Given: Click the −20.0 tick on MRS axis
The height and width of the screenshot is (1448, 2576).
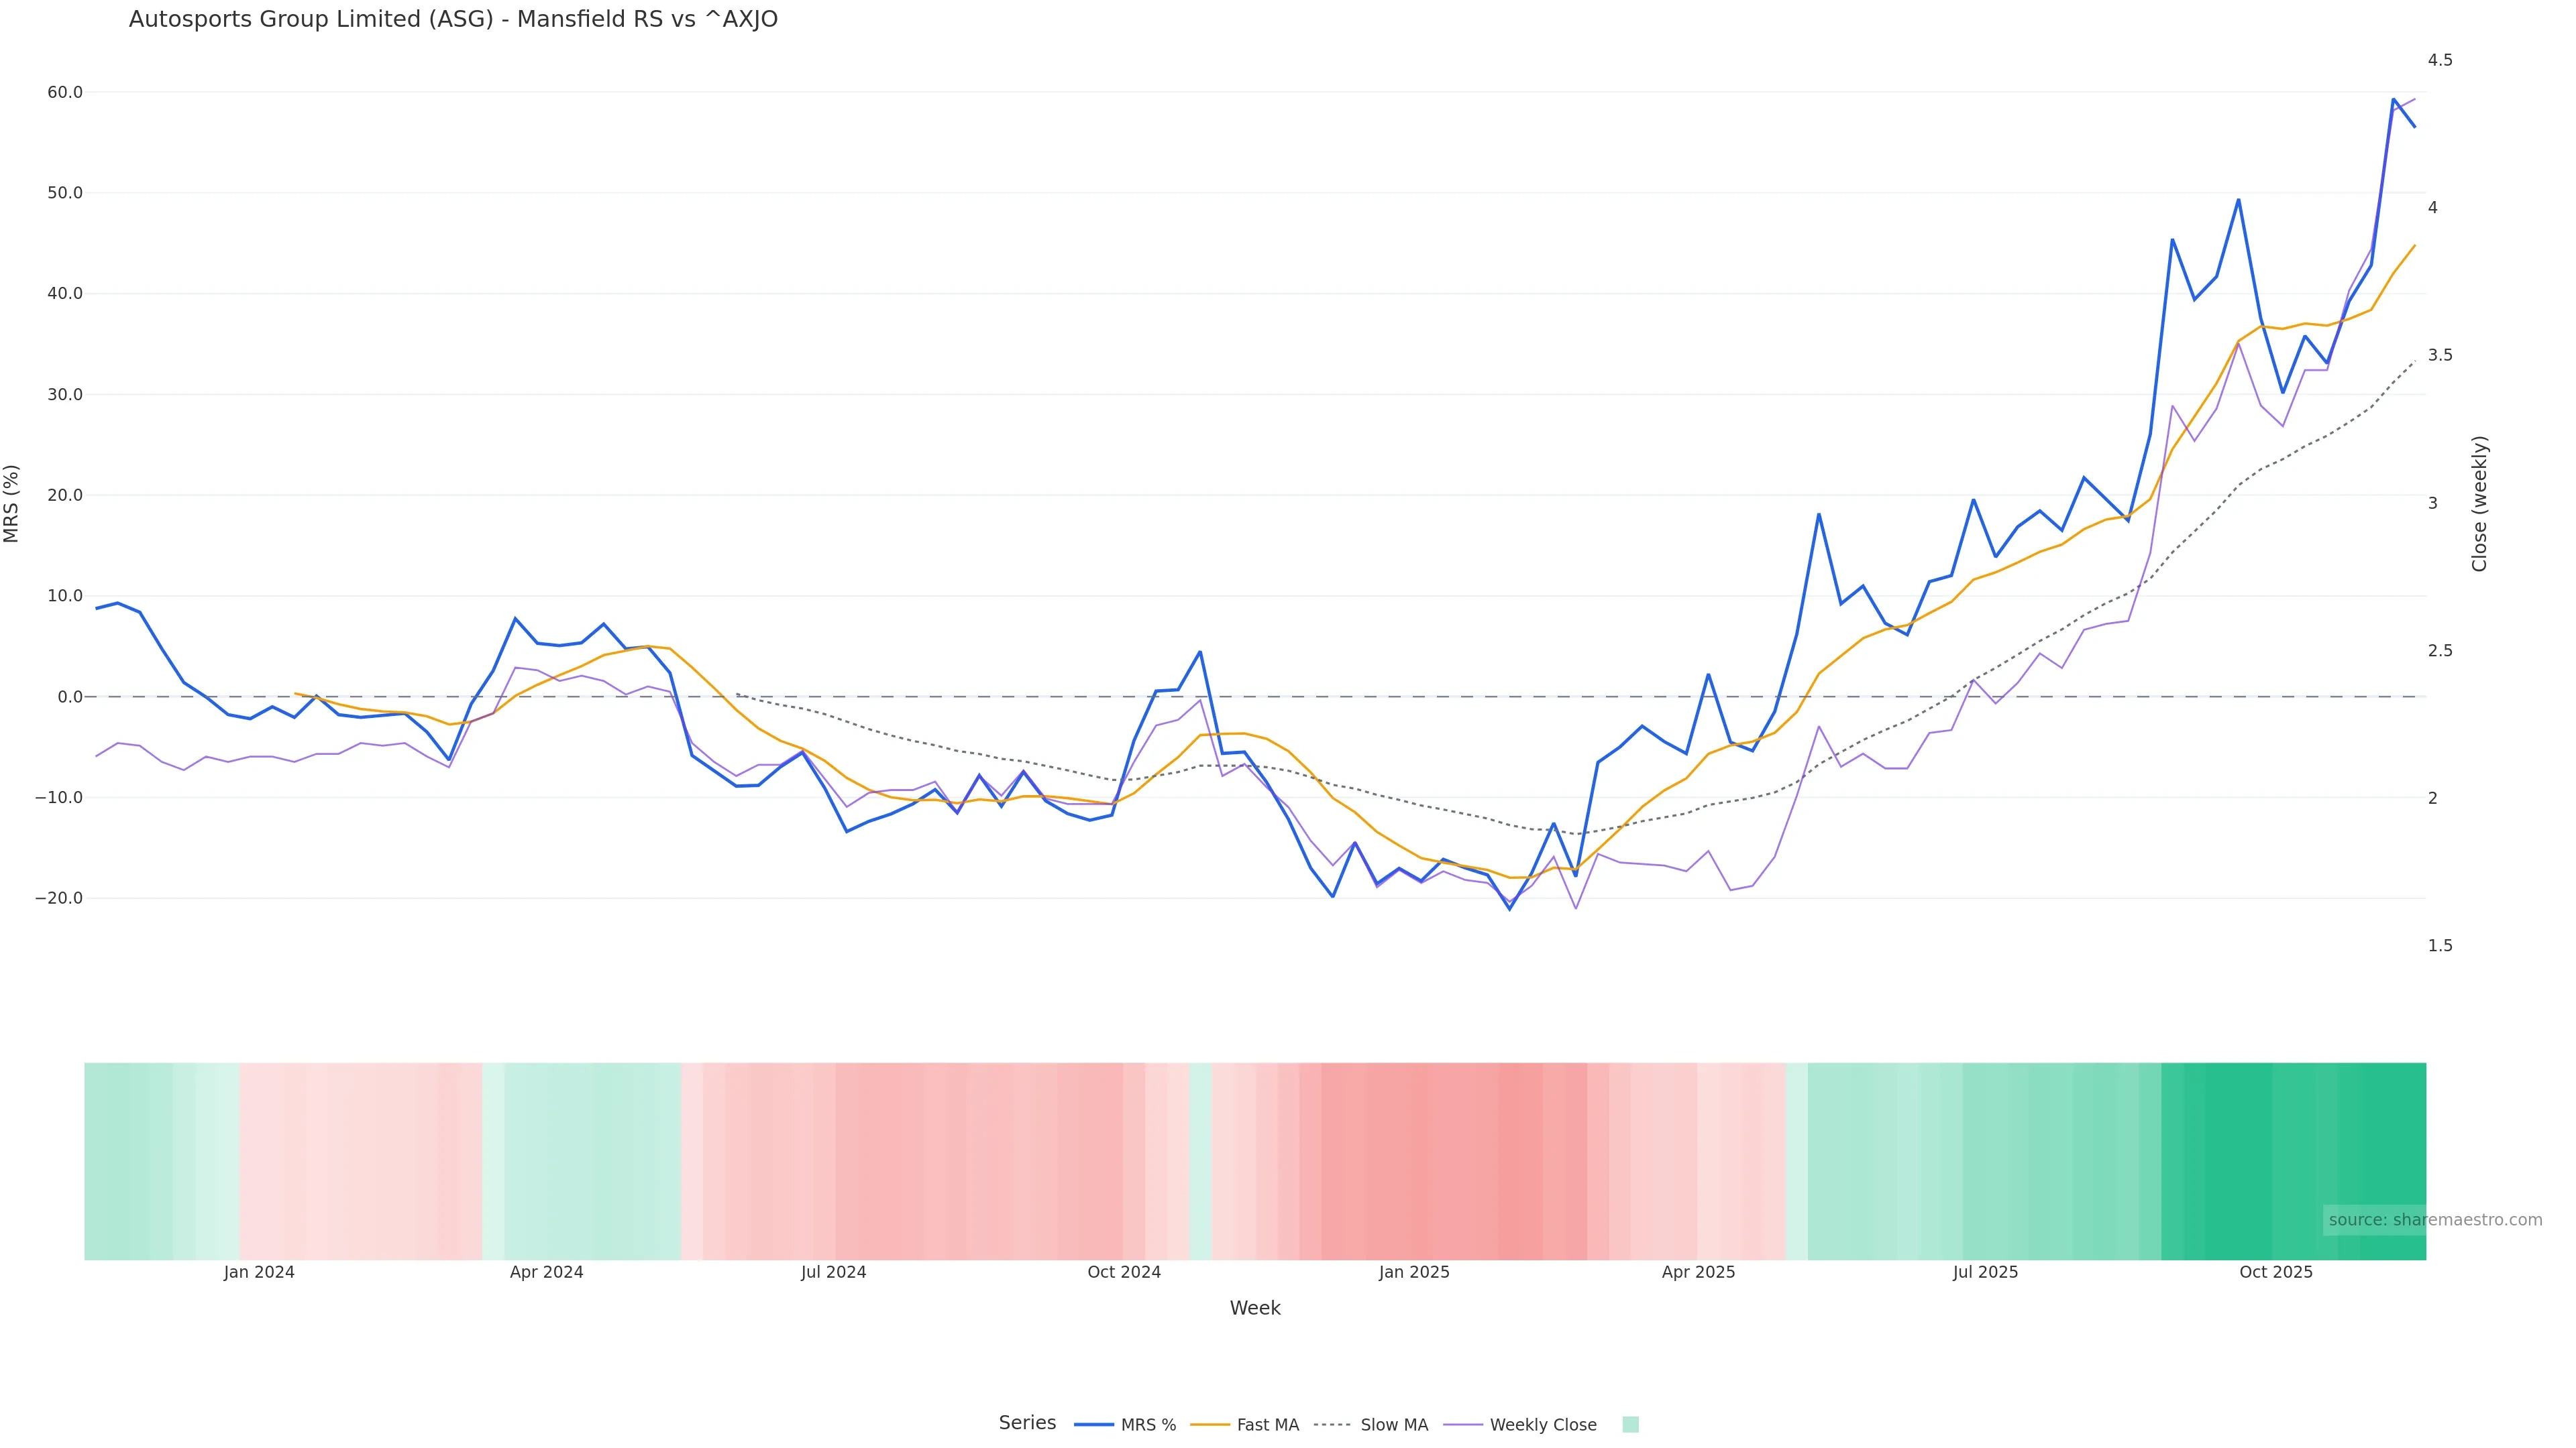Looking at the screenshot, I should [x=59, y=898].
